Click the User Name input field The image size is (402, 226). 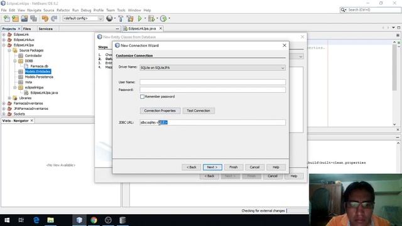point(212,82)
